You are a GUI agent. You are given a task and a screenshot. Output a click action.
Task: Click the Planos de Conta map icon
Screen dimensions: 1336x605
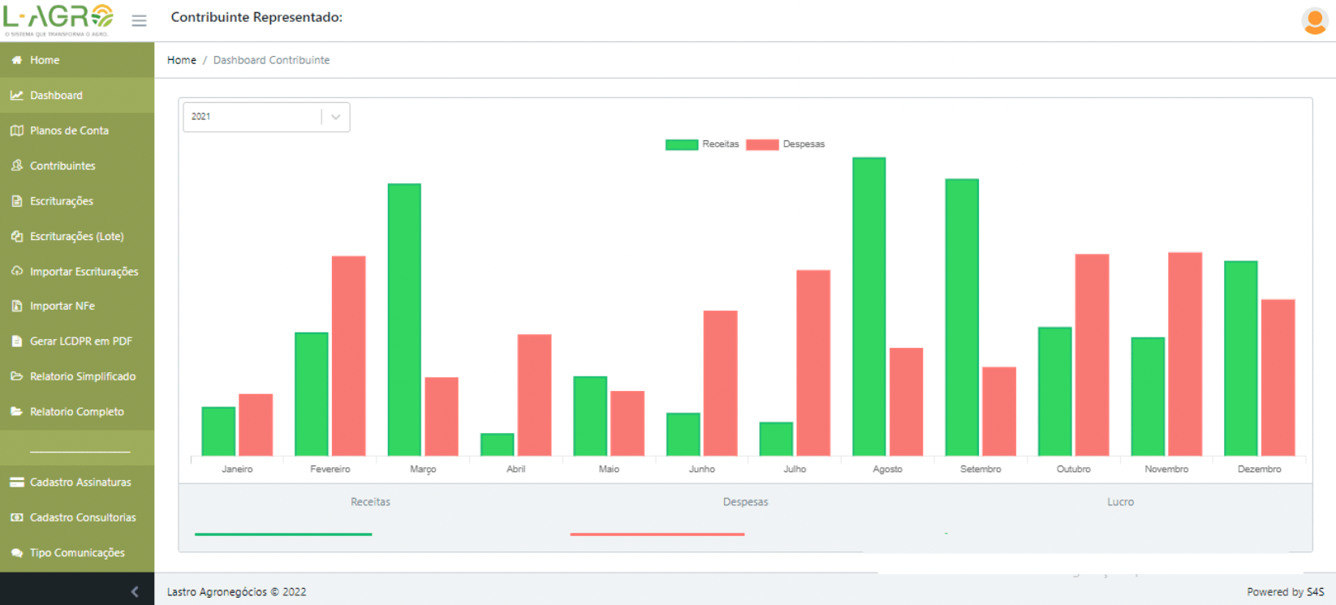(16, 131)
